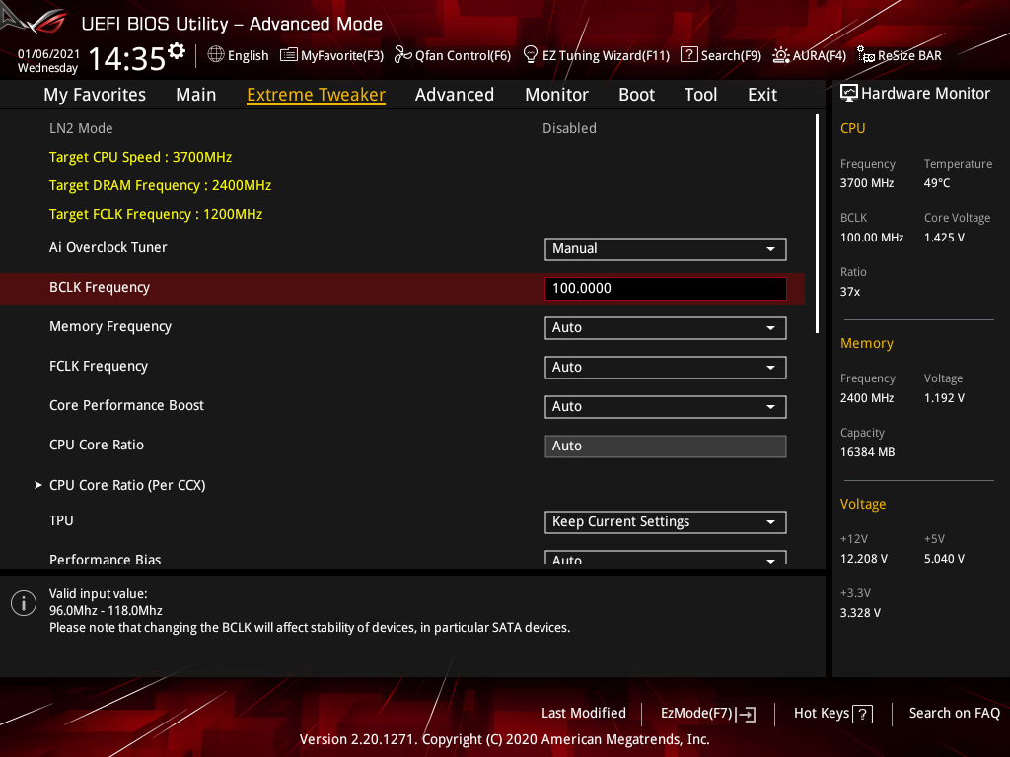Open the Tool tab

click(x=701, y=95)
